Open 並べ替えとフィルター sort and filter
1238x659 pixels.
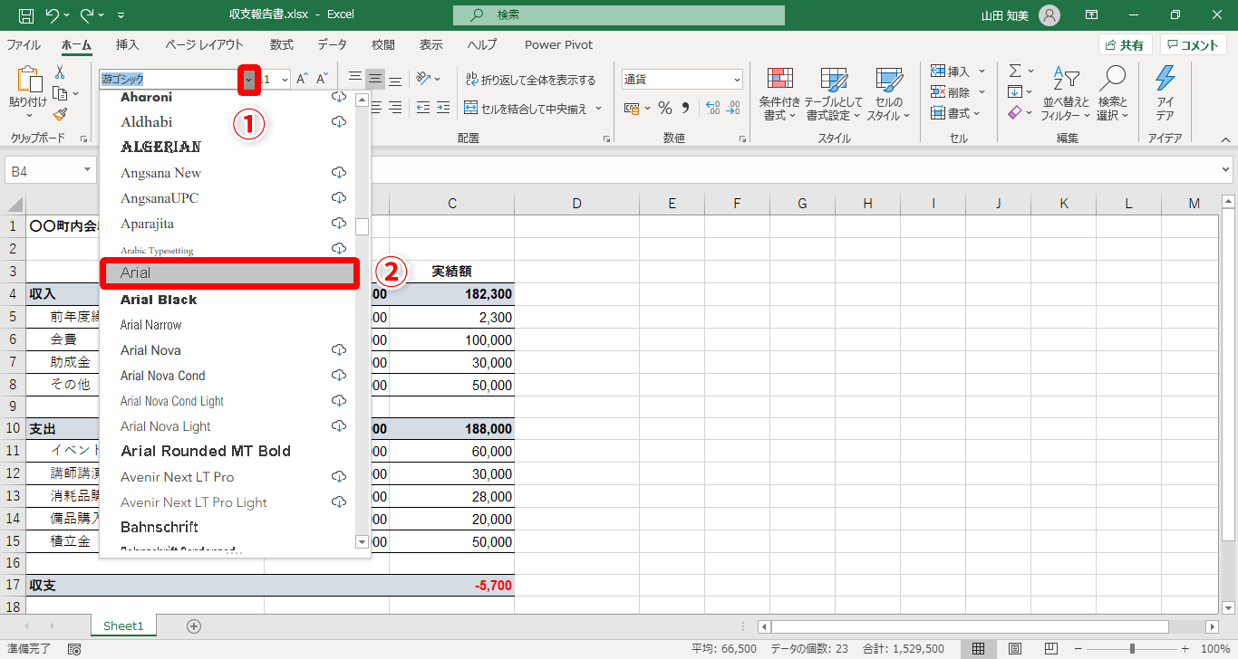click(x=1067, y=93)
